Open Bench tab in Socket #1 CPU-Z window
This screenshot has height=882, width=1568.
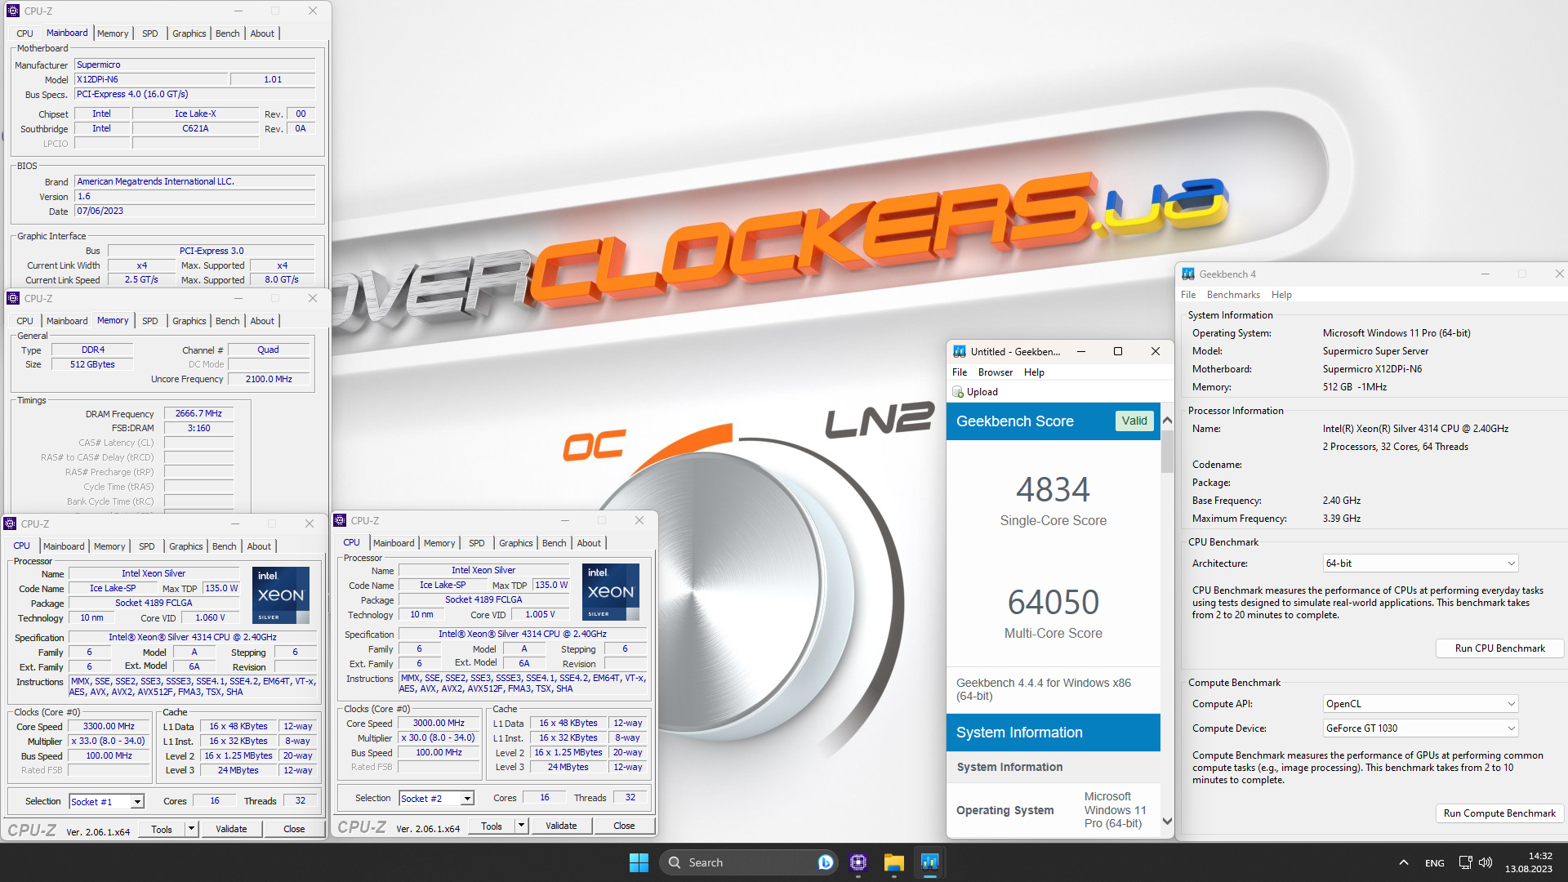[x=225, y=546]
